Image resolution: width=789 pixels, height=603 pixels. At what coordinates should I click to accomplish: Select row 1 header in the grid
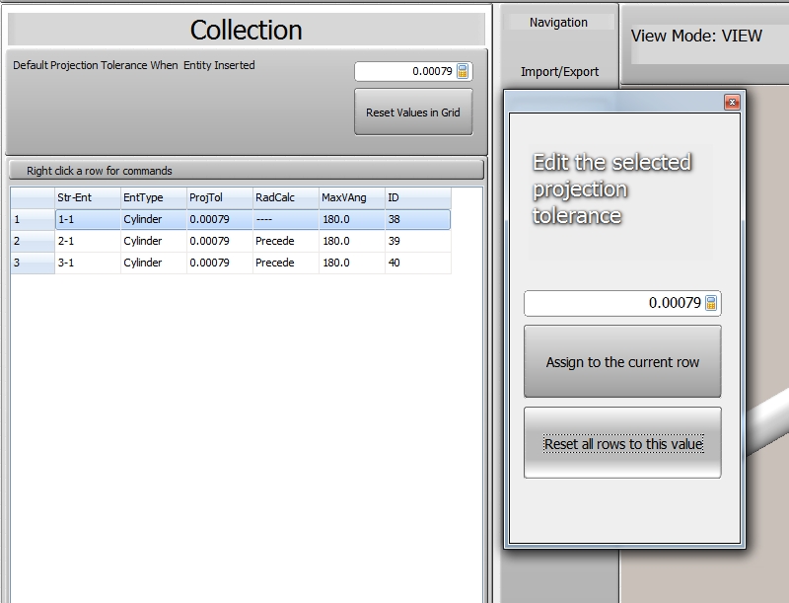(x=32, y=219)
